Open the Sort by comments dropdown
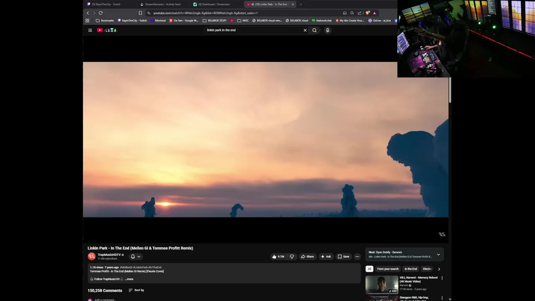The image size is (535, 301). (136, 290)
